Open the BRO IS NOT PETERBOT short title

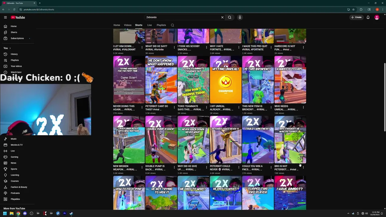click(286, 168)
